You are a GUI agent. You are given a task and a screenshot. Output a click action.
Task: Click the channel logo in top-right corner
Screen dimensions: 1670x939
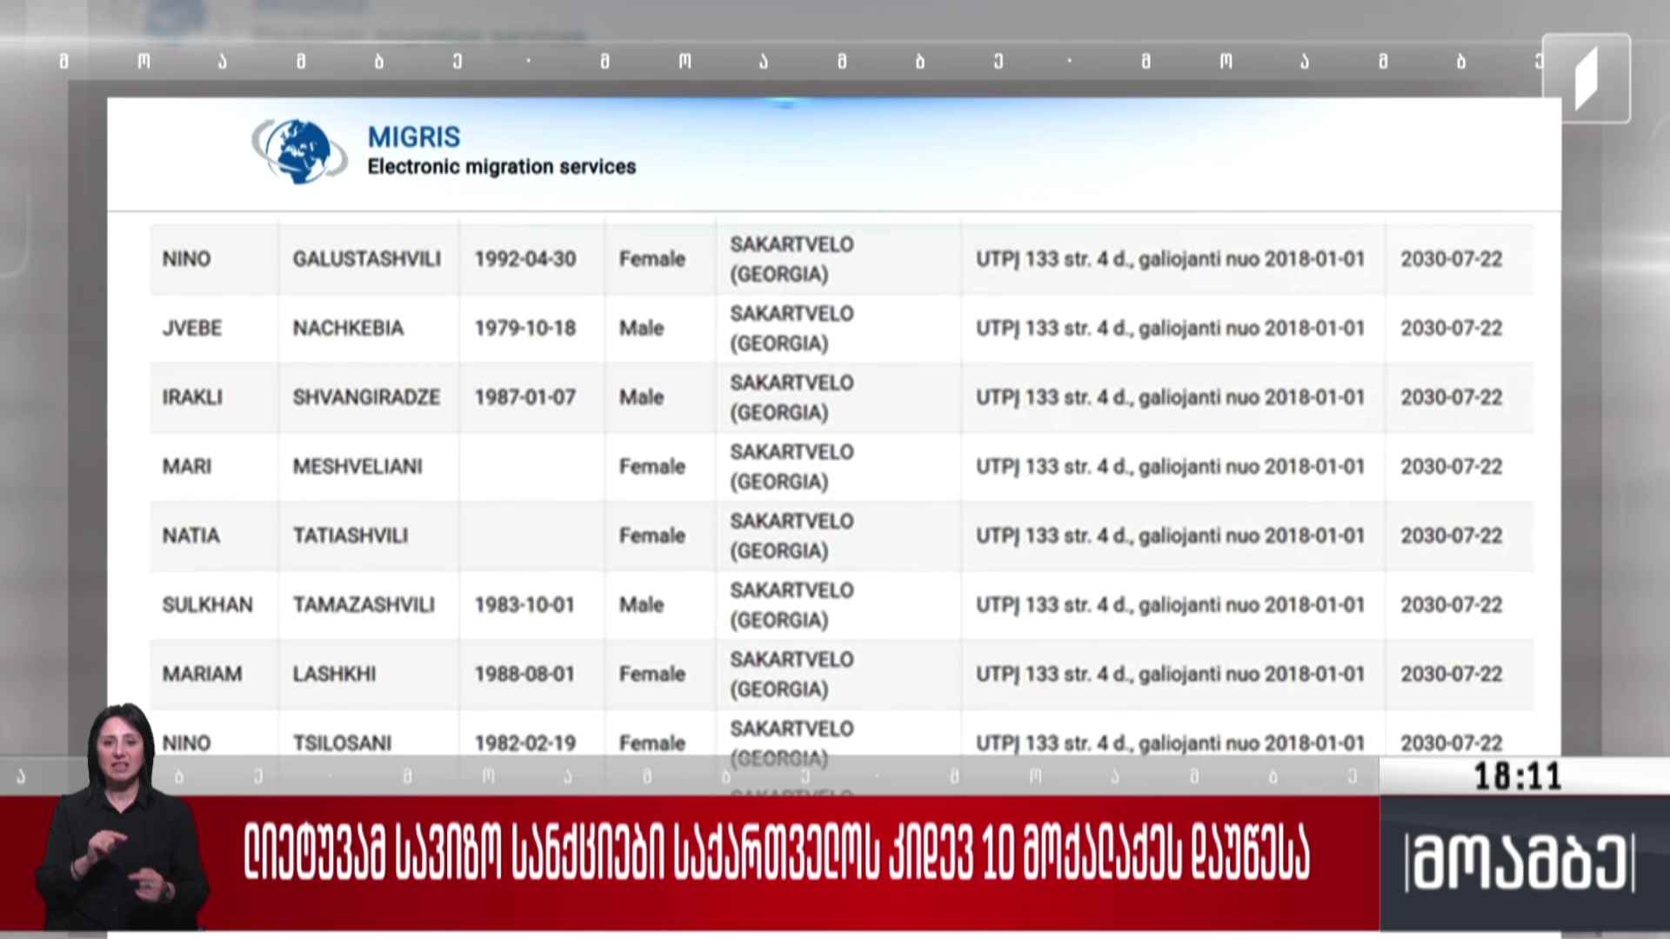(x=1586, y=78)
